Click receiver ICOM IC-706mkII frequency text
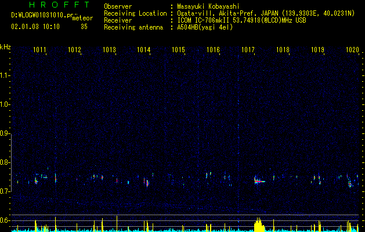Image resolution: width=365 pixels, height=232 pixels. point(241,20)
